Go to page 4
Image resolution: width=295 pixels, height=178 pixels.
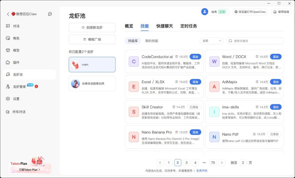(x=195, y=163)
